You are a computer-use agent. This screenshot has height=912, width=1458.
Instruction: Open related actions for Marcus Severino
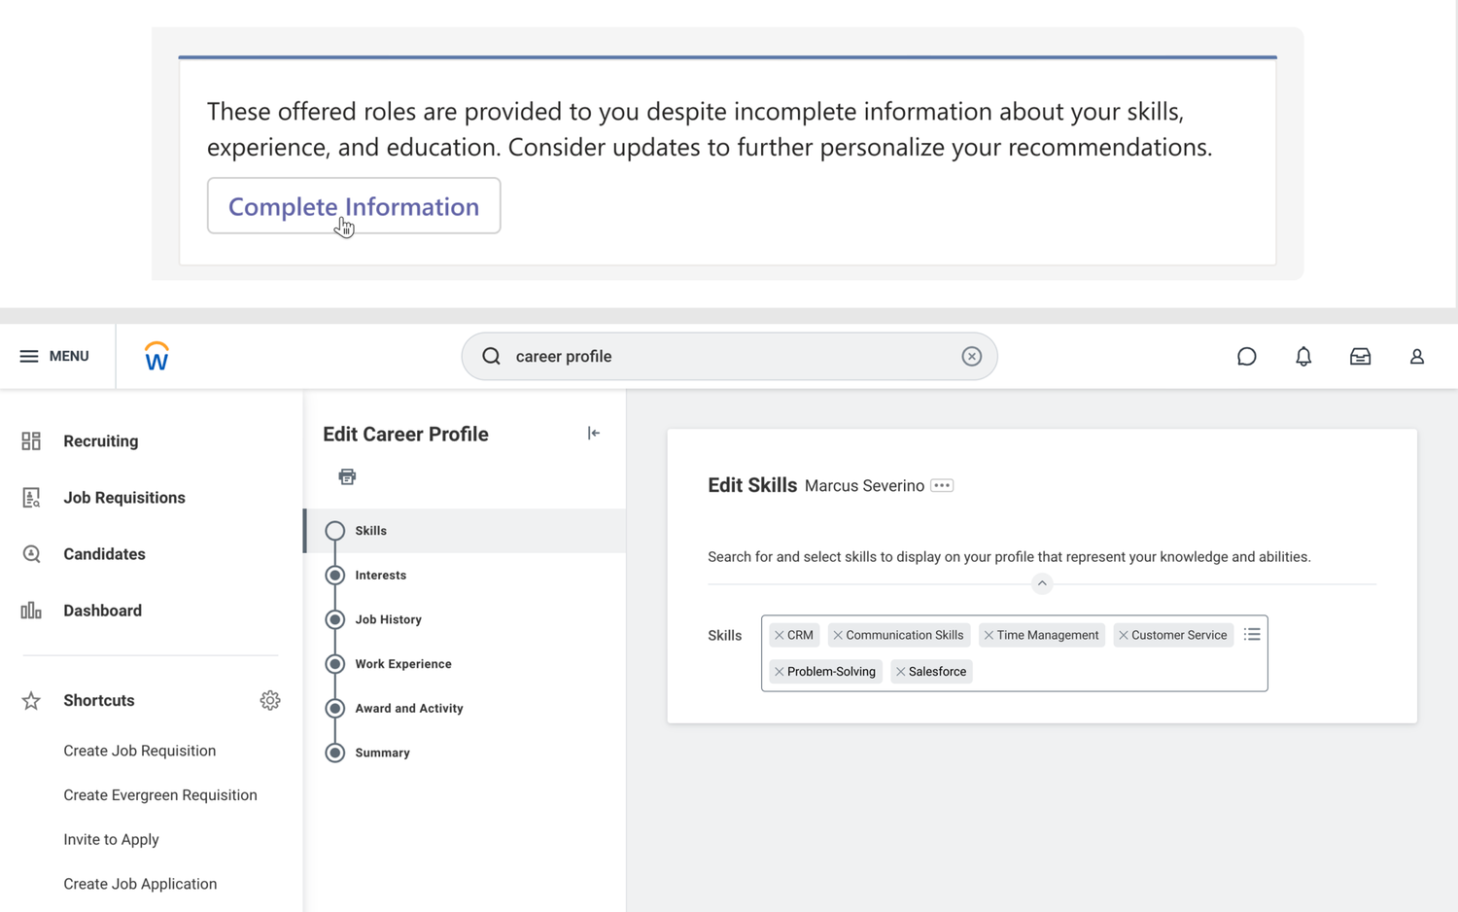pos(940,485)
